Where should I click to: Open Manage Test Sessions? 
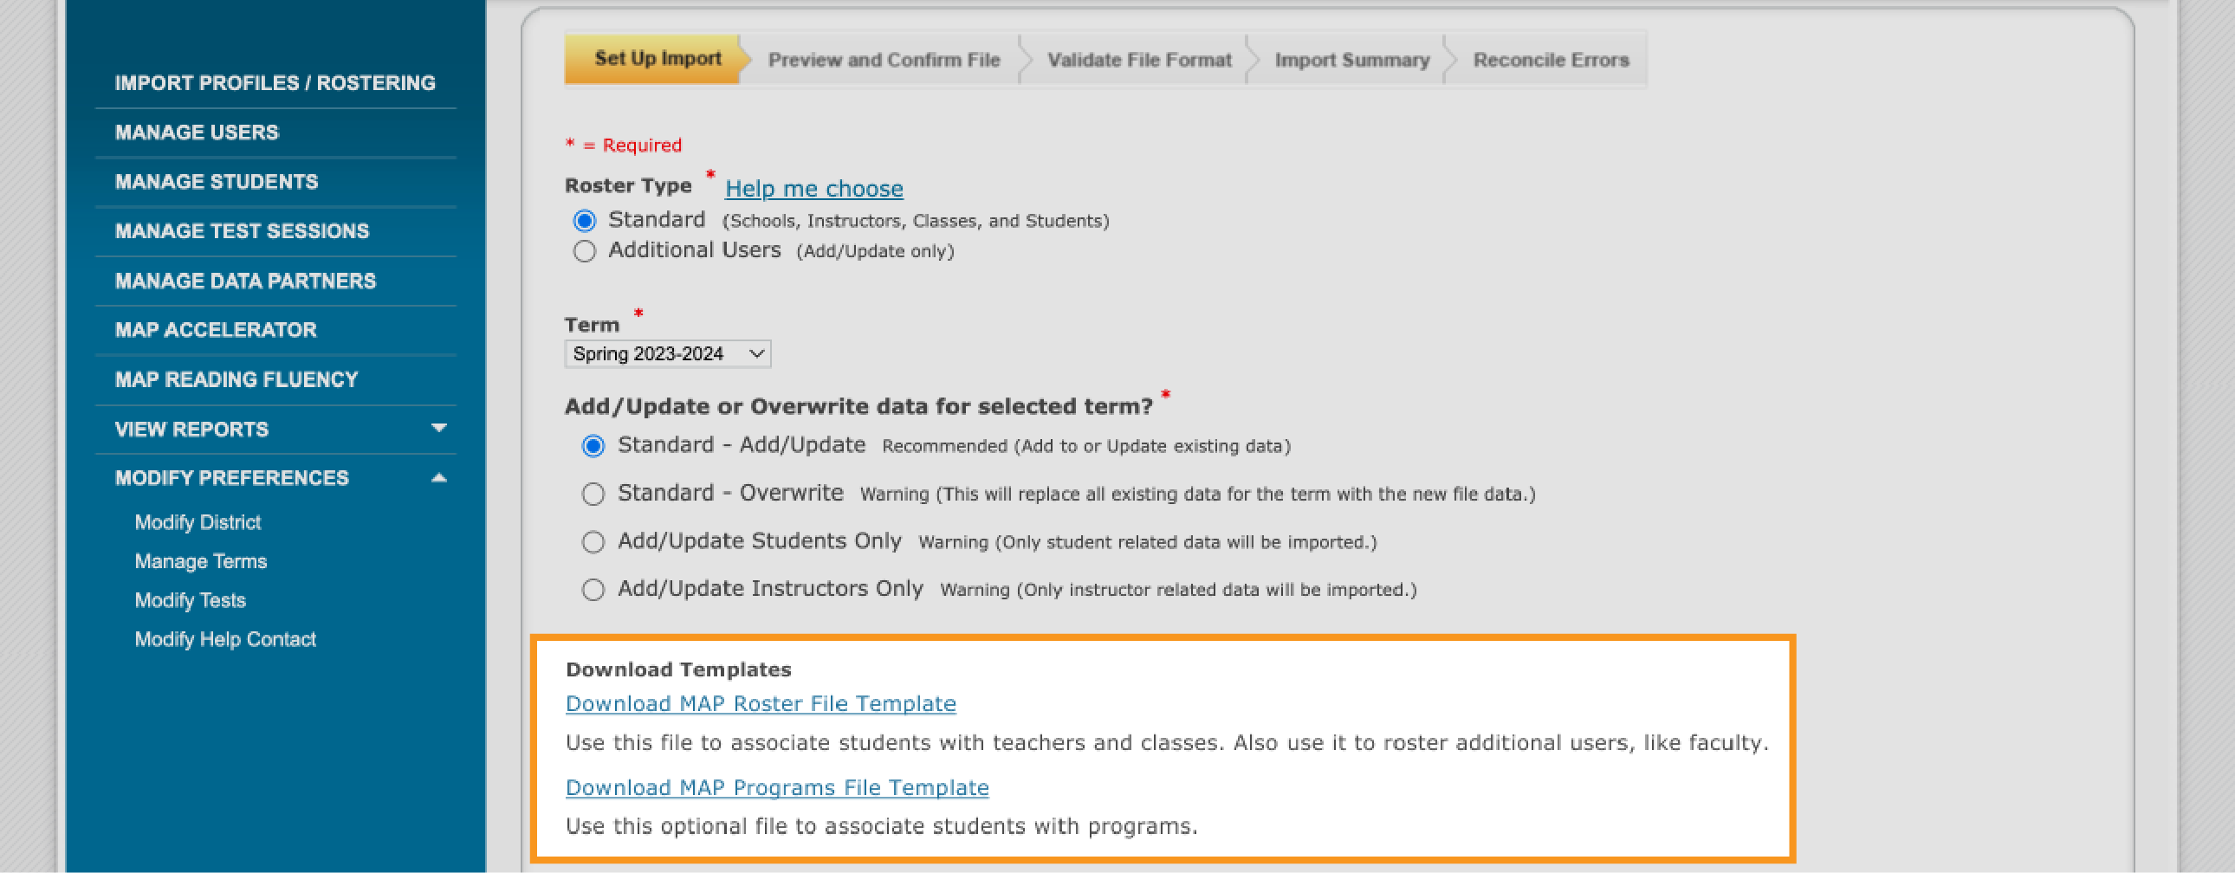click(x=242, y=231)
